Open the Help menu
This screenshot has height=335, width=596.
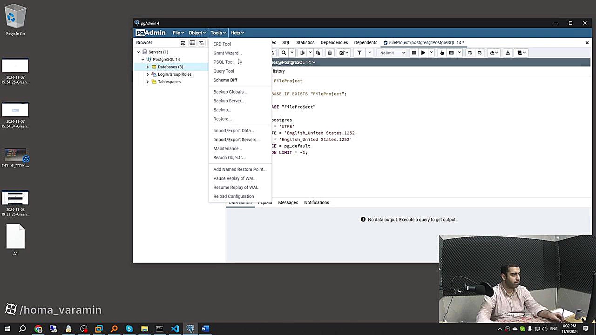pos(237,33)
